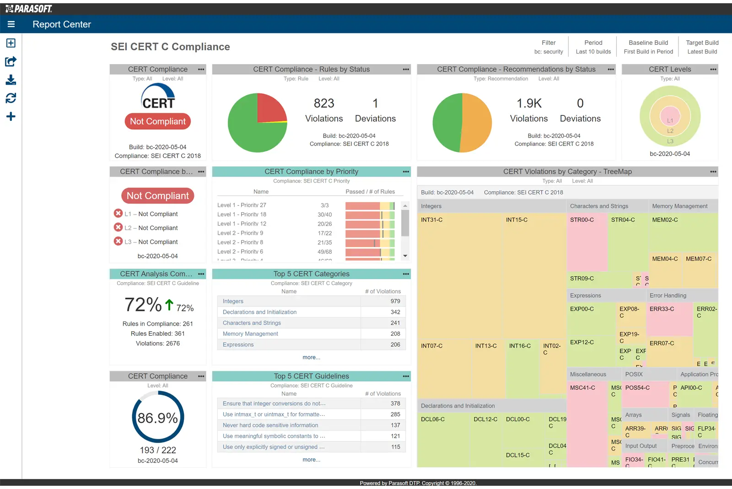Open the Target Build selector

702,47
